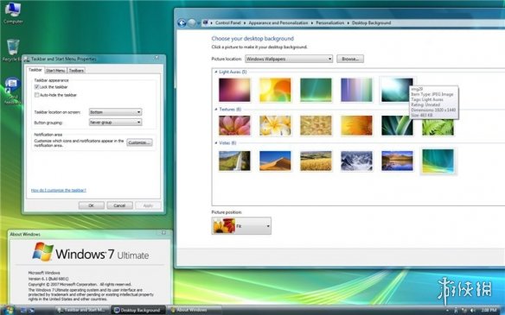Open the How do I customize the taskbar link
Viewport: 505px width, 315px height.
(58, 190)
